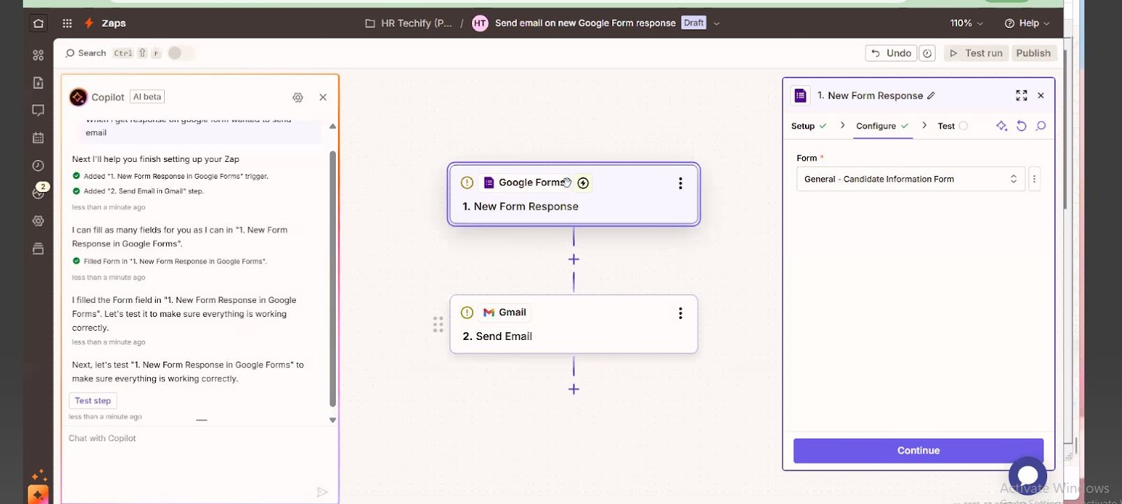1122x504 pixels.
Task: Open the Form dropdown Candidate Information Form
Action: click(911, 179)
